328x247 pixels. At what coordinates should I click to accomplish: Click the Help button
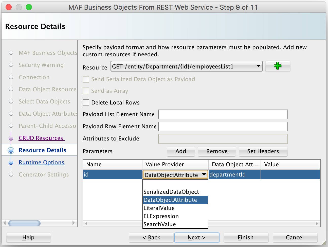tap(28, 238)
